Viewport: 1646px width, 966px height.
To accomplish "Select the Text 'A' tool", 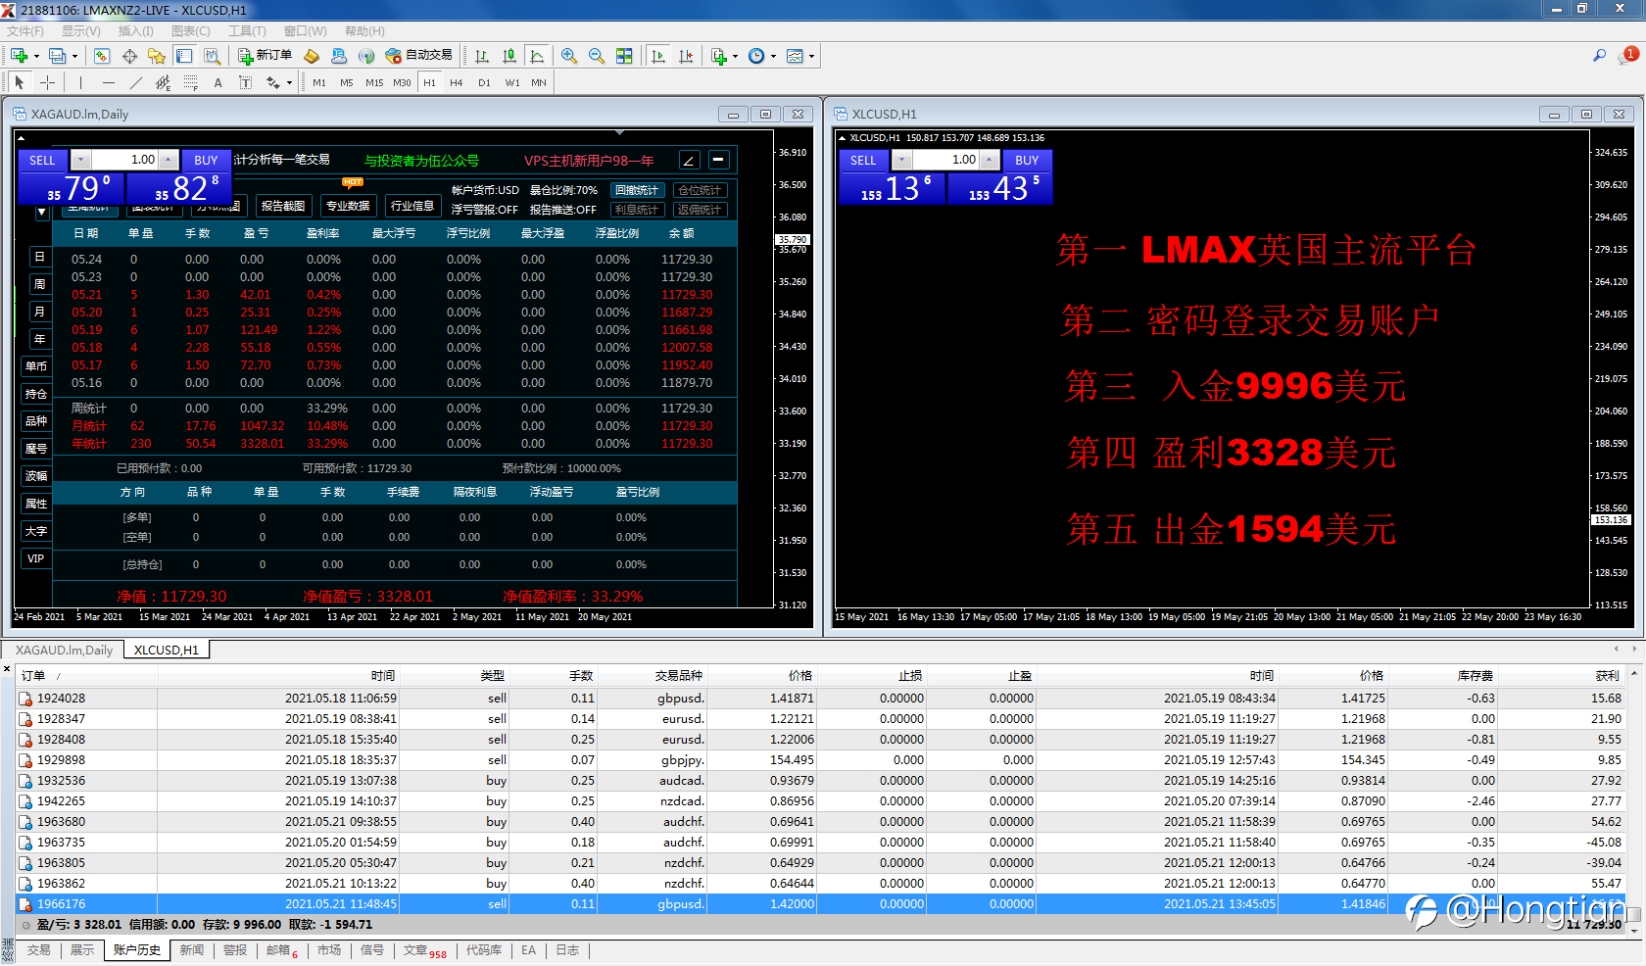I will [218, 82].
